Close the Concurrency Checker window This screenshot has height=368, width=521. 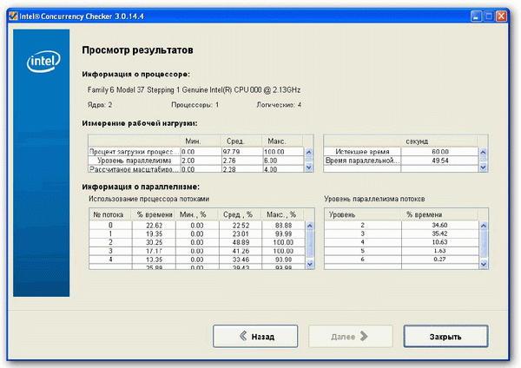point(501,16)
